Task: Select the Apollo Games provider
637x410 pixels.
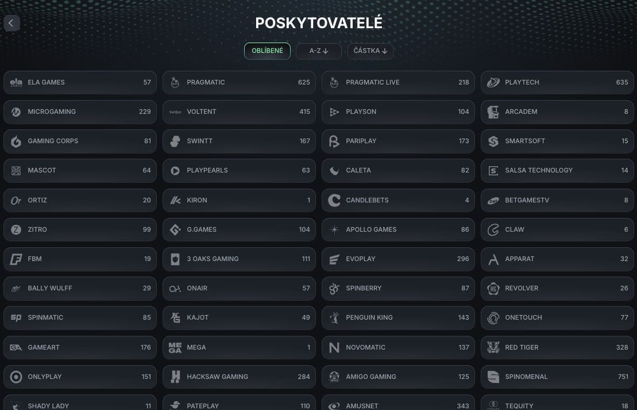Action: pyautogui.click(x=397, y=229)
